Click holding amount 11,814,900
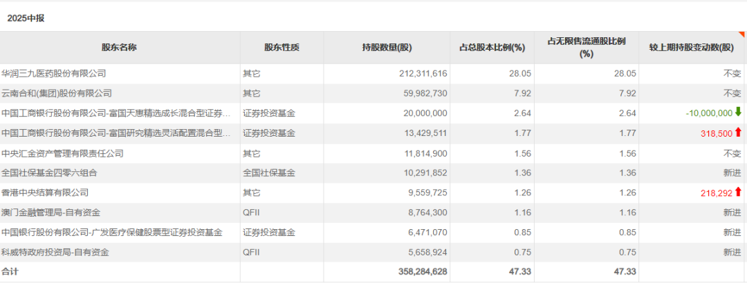The height and width of the screenshot is (285, 747). pyautogui.click(x=424, y=153)
